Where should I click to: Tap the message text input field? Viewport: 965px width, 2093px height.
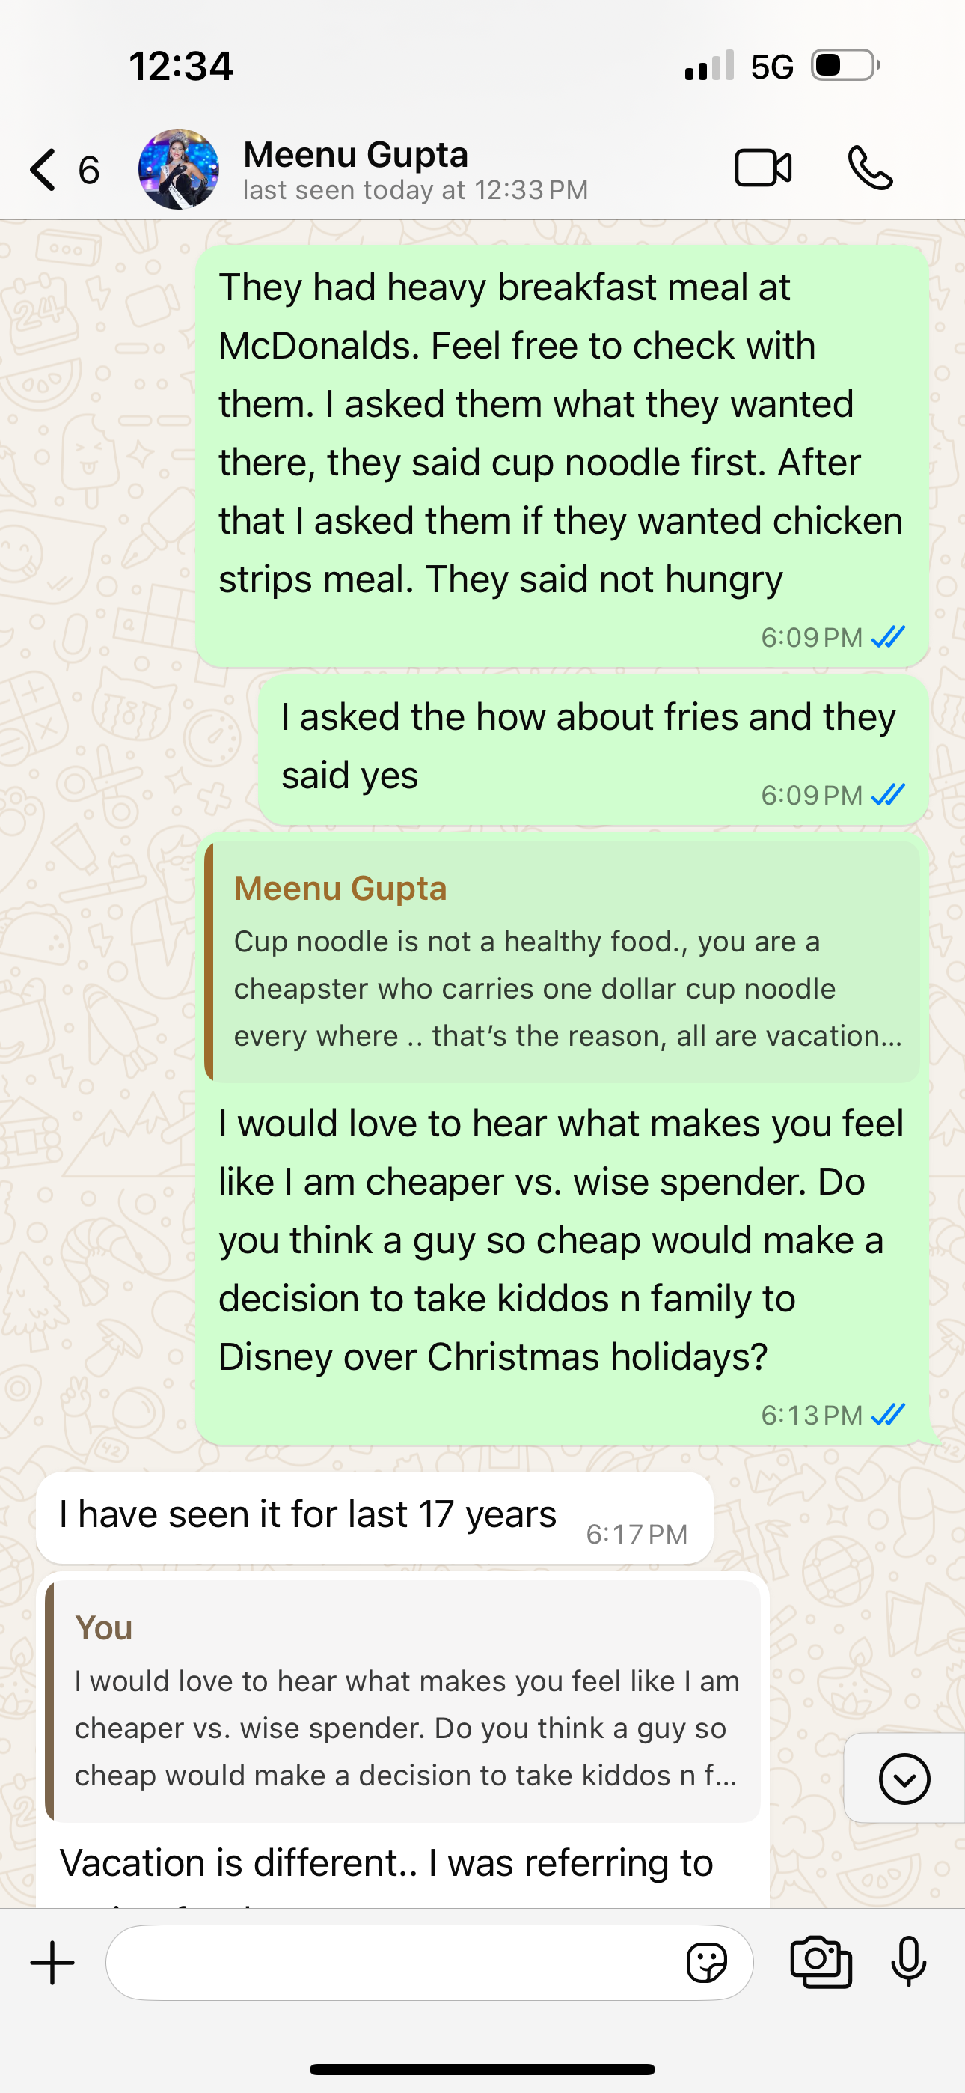(x=390, y=1963)
